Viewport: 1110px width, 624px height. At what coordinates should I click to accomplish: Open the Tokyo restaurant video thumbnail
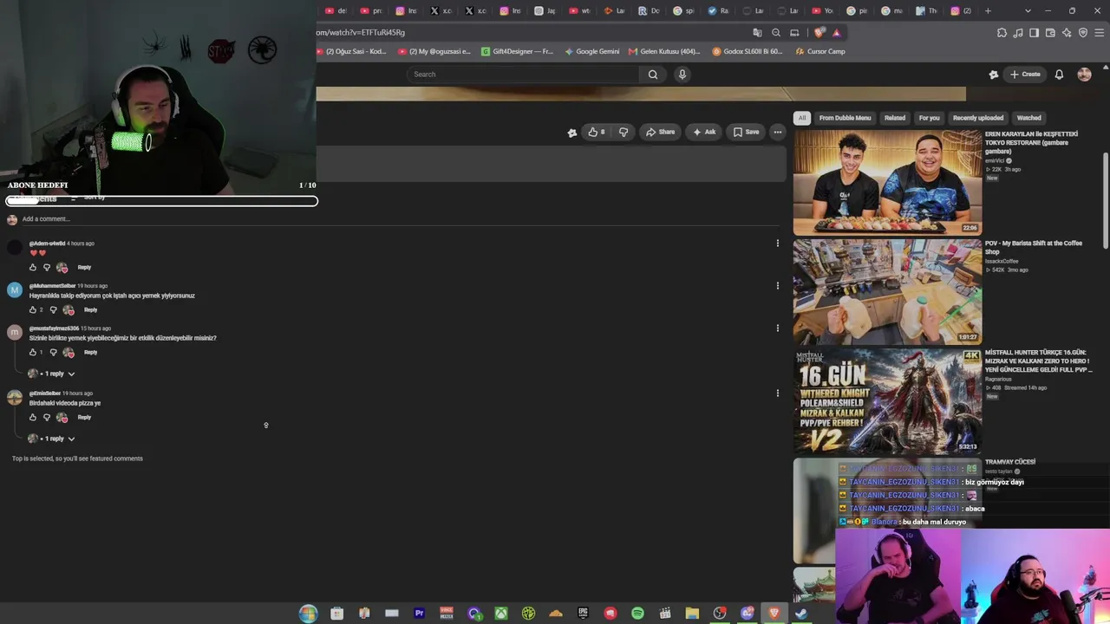[x=887, y=182]
